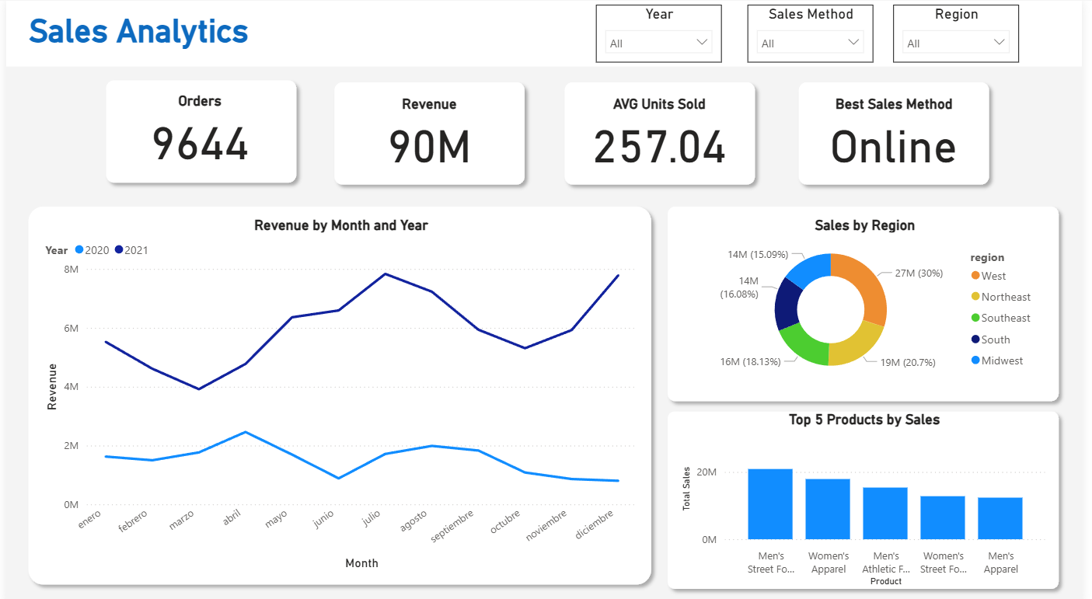Select the Men's Apparel bar
Image resolution: width=1092 pixels, height=599 pixels.
pyautogui.click(x=1000, y=518)
